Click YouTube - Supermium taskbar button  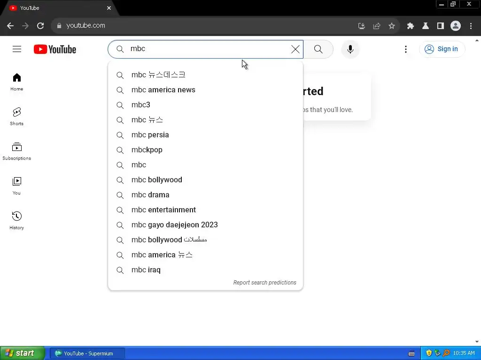pyautogui.click(x=87, y=353)
